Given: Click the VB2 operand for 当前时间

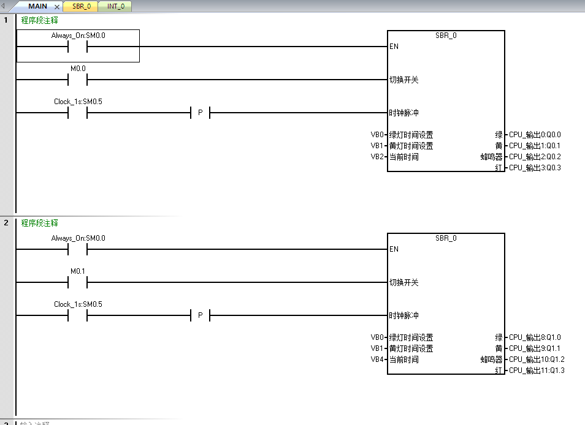Looking at the screenshot, I should tap(377, 157).
